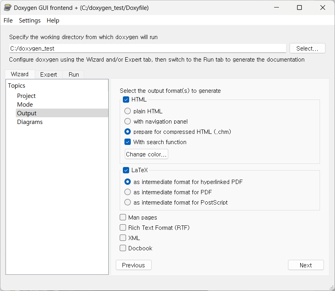Click the Previous button
Screen dimensions: 335x291
point(134,265)
